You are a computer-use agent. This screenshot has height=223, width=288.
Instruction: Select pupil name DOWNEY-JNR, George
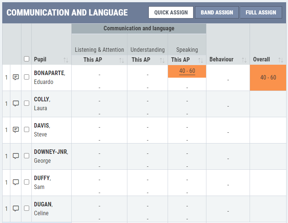(51, 156)
